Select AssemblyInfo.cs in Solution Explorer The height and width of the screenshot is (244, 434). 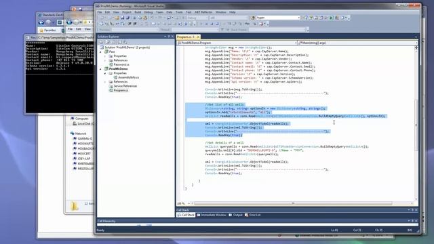128,77
